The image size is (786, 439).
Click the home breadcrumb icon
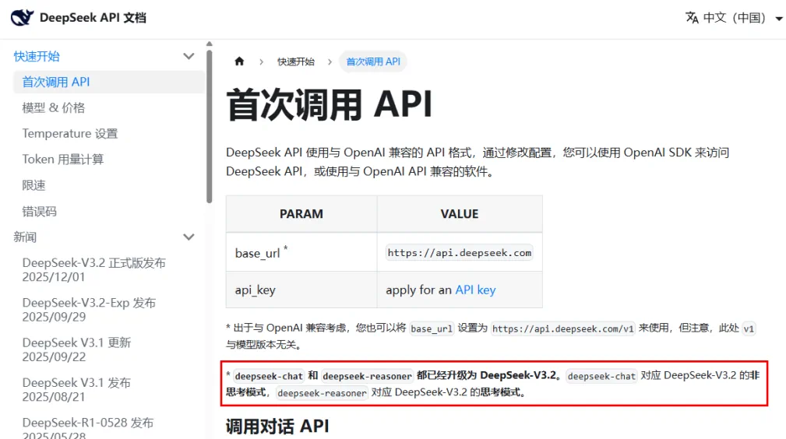click(239, 61)
